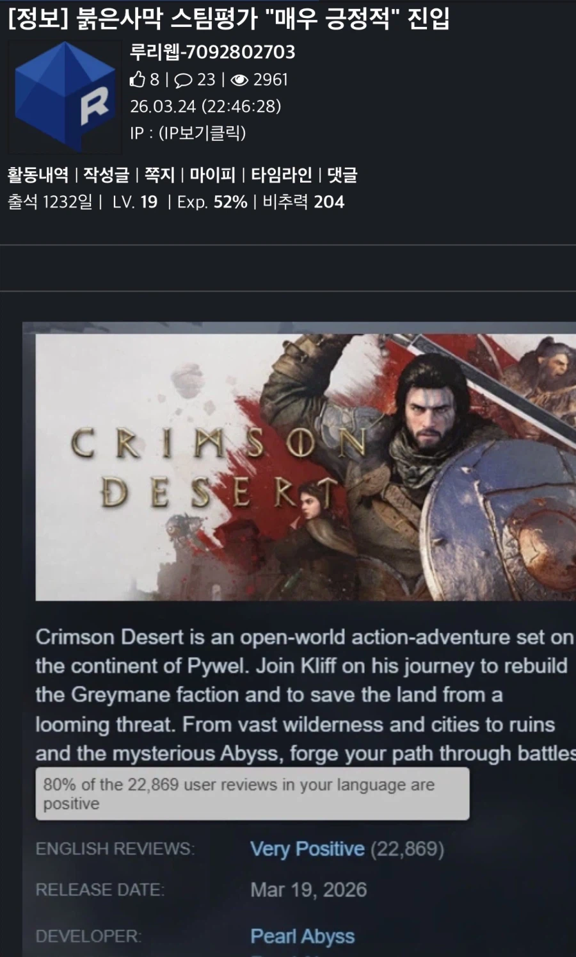Click the eye view count icon
576x957 pixels.
pos(239,80)
